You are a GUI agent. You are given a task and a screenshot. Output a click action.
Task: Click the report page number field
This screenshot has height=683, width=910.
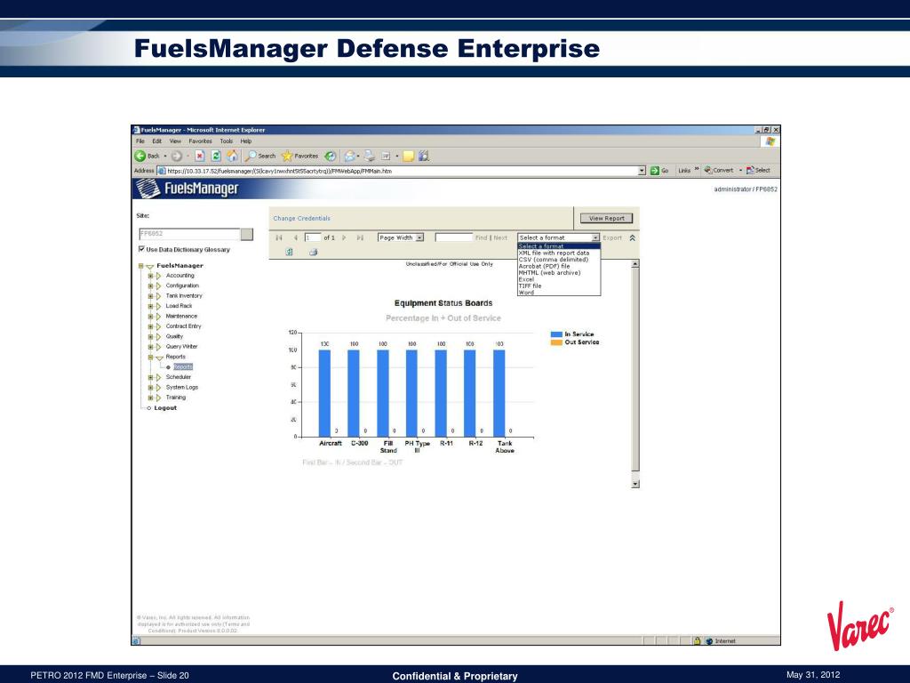pos(313,237)
